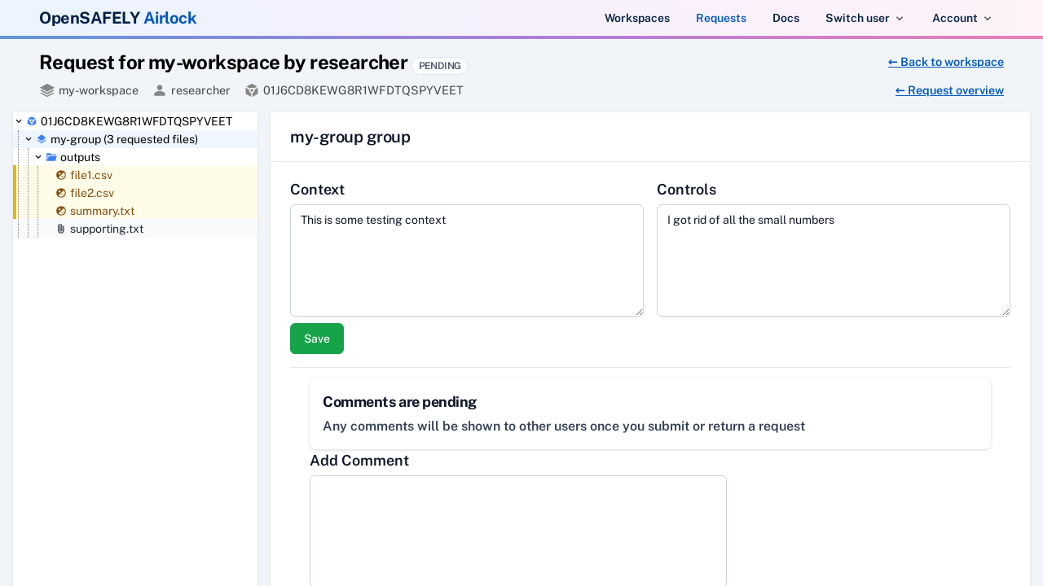Click the paperclip icon next to supporting.txt
Screen dimensions: 1043x586
(x=59, y=229)
